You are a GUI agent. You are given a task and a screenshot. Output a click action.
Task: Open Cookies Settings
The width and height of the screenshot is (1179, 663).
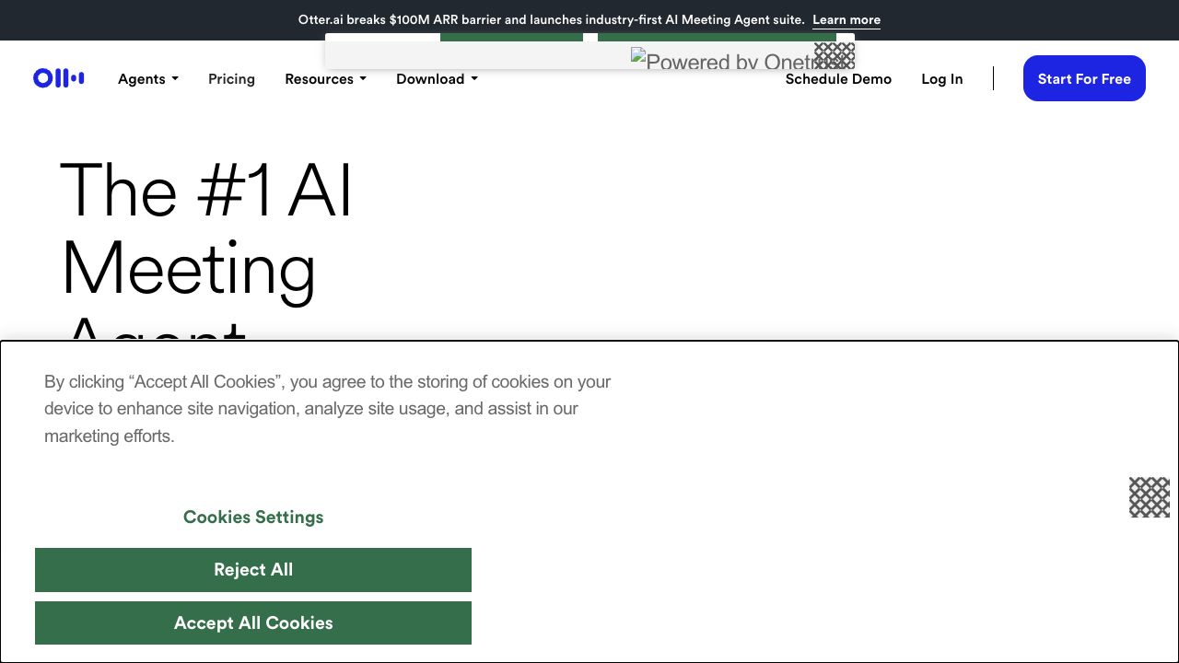click(253, 518)
